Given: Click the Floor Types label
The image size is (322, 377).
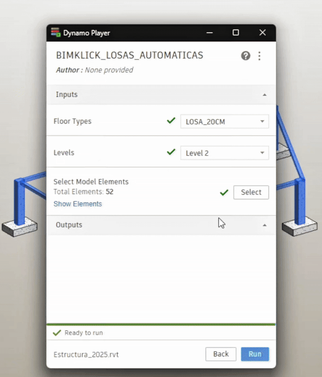Looking at the screenshot, I should 72,121.
